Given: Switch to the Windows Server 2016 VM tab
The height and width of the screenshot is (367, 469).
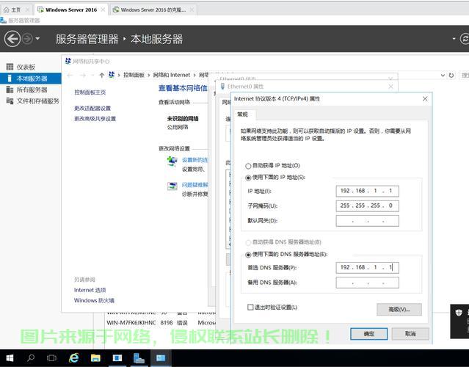Looking at the screenshot, I should click(71, 10).
